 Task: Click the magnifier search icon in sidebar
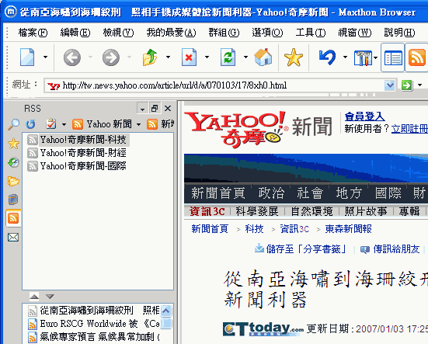point(13,124)
